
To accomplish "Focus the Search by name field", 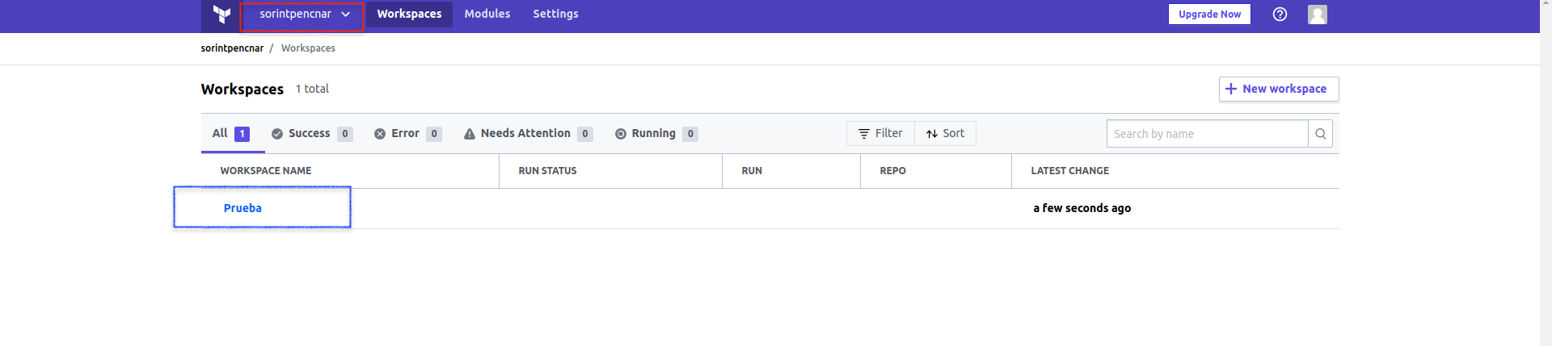I will tap(1207, 134).
